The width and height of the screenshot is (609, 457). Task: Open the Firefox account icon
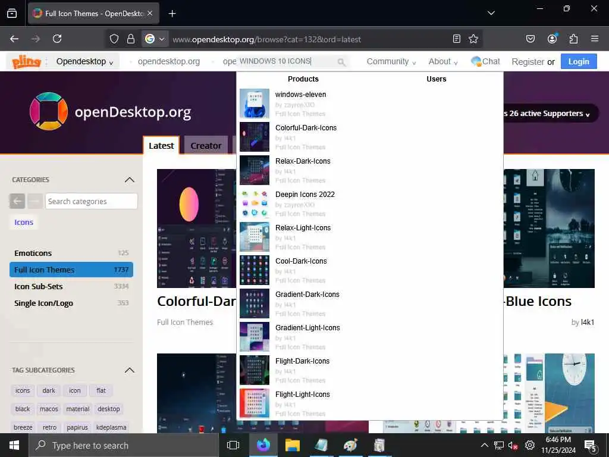552,39
